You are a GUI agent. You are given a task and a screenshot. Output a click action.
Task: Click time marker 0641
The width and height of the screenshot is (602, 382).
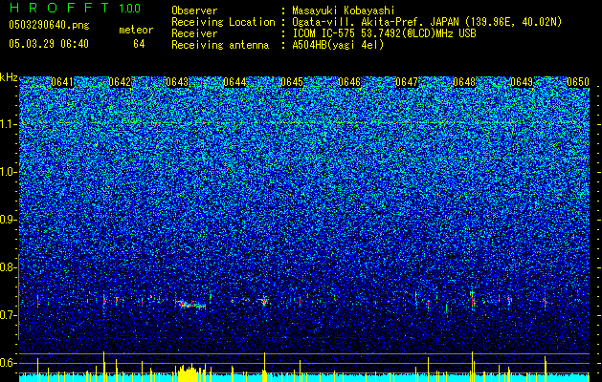(x=62, y=82)
